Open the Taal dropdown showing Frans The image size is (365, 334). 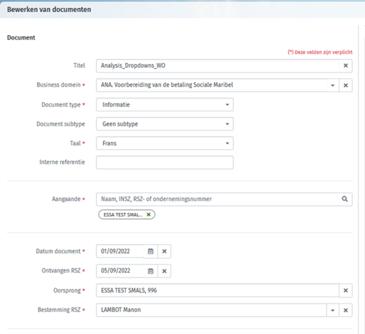(x=165, y=143)
